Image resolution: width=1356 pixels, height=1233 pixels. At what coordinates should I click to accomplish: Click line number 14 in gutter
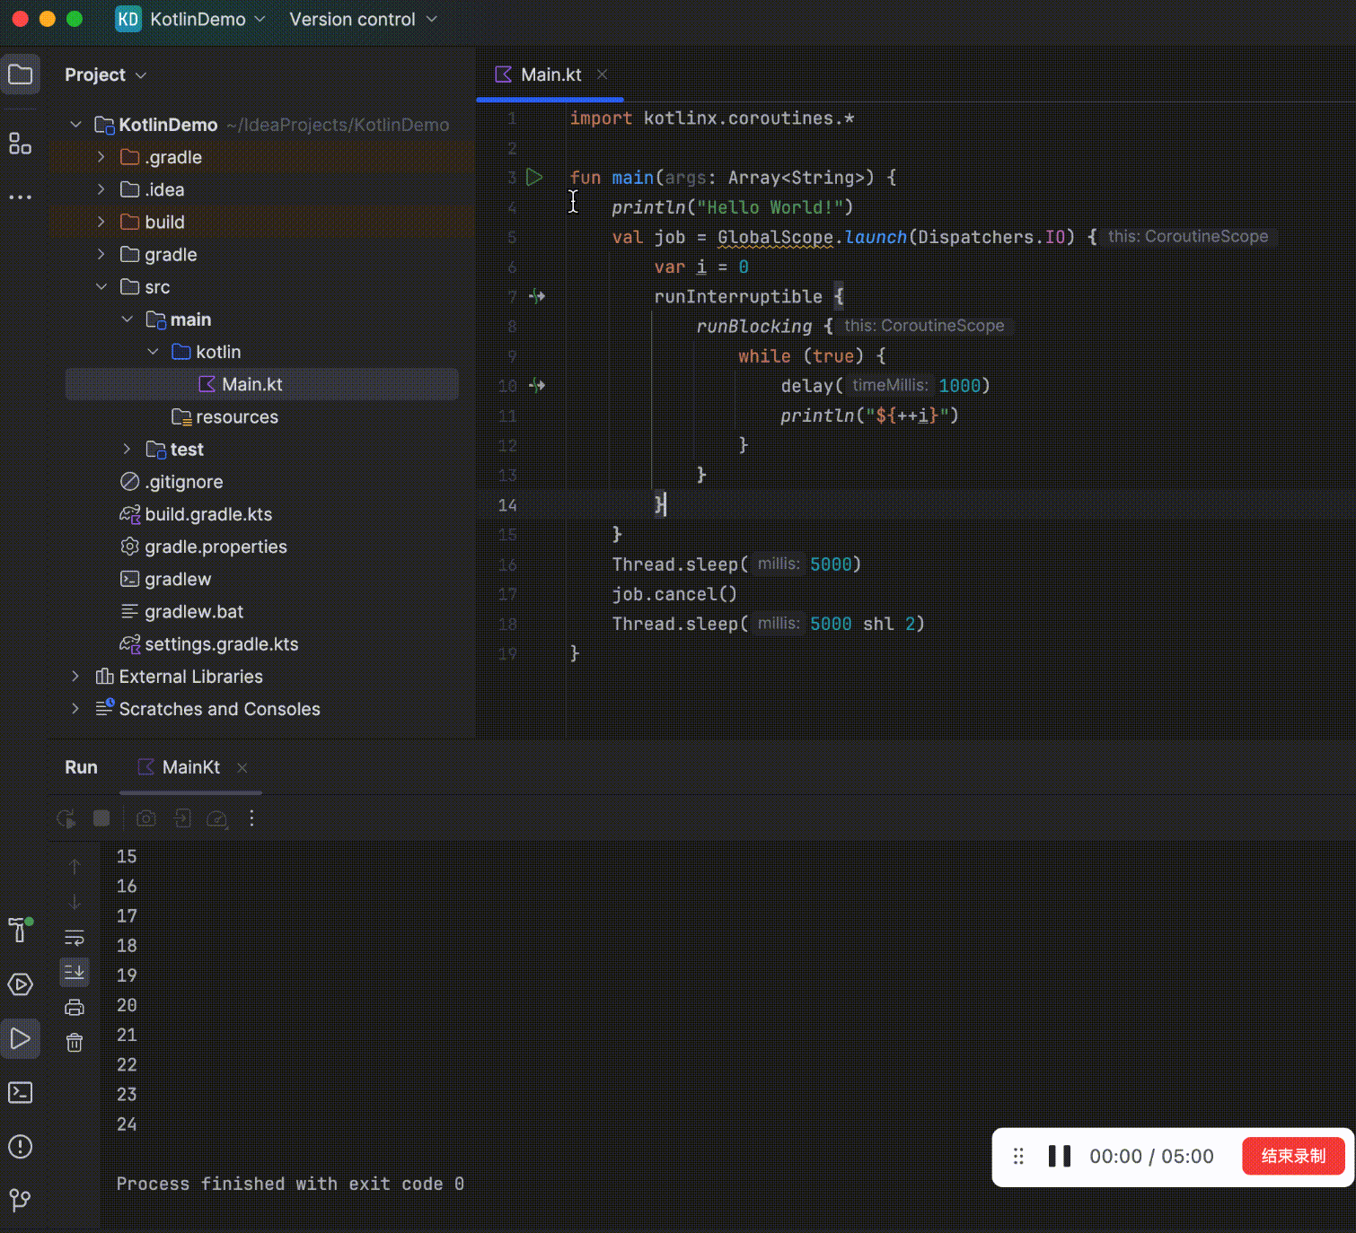(x=507, y=505)
